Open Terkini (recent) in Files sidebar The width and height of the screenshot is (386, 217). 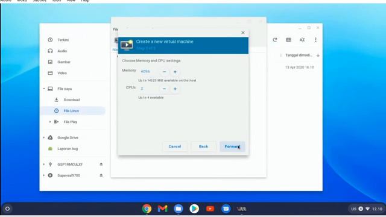(63, 40)
